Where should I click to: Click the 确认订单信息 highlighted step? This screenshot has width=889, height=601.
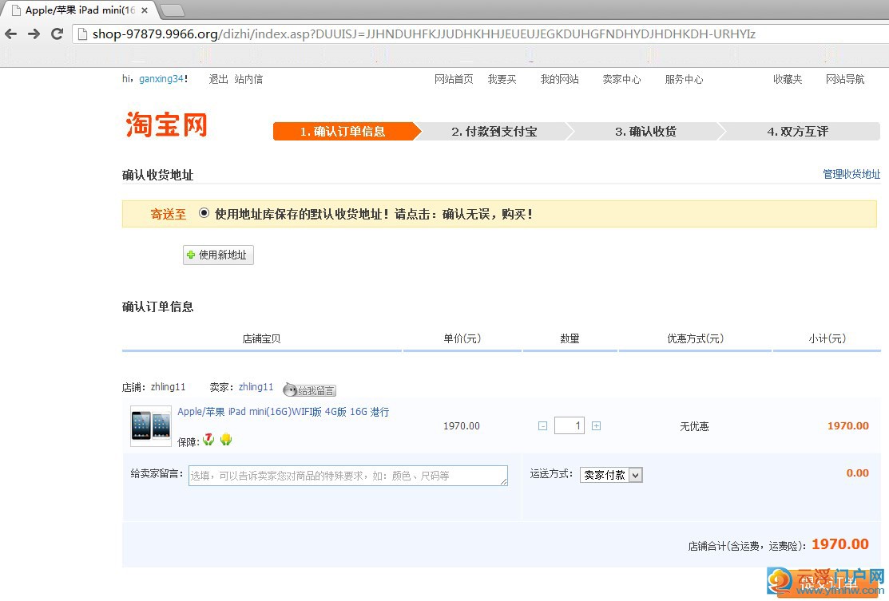[x=343, y=131]
